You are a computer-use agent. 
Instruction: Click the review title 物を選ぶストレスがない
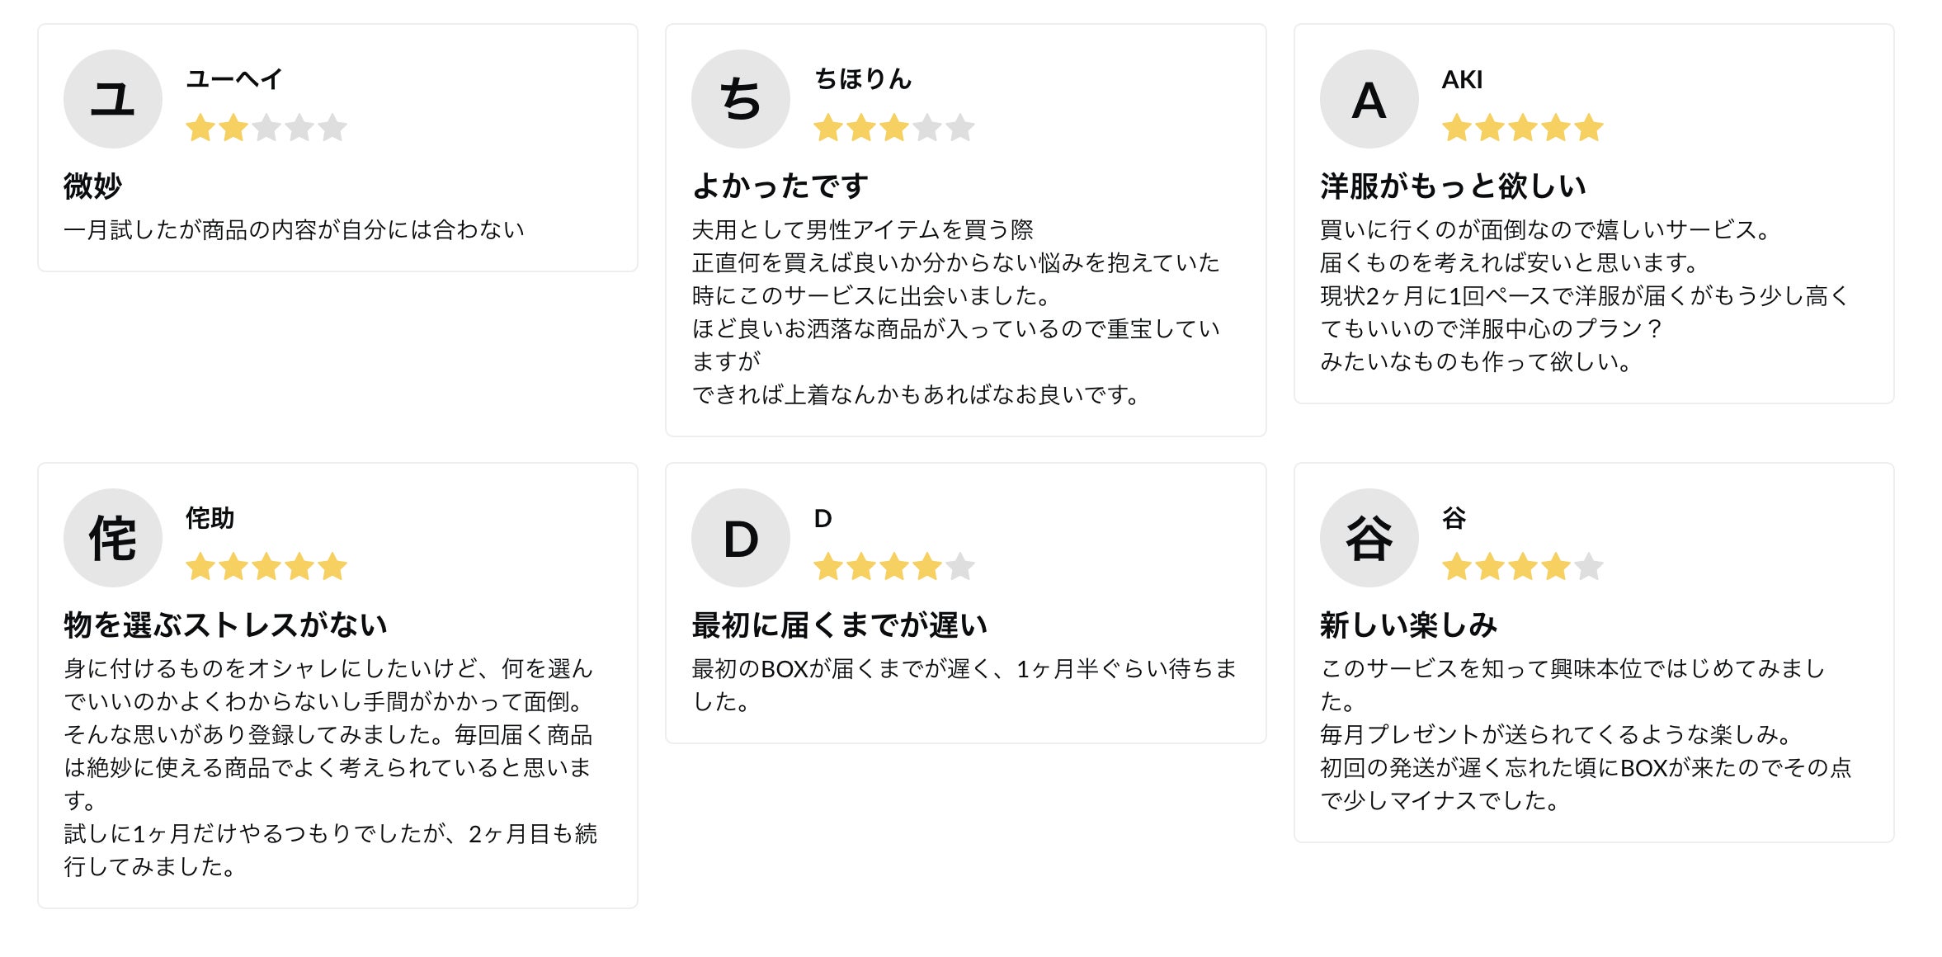pos(225,625)
